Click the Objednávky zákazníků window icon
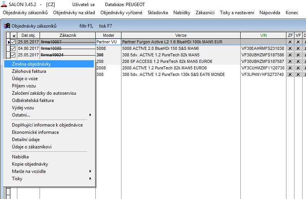The image size is (306, 199). (x=7, y=26)
